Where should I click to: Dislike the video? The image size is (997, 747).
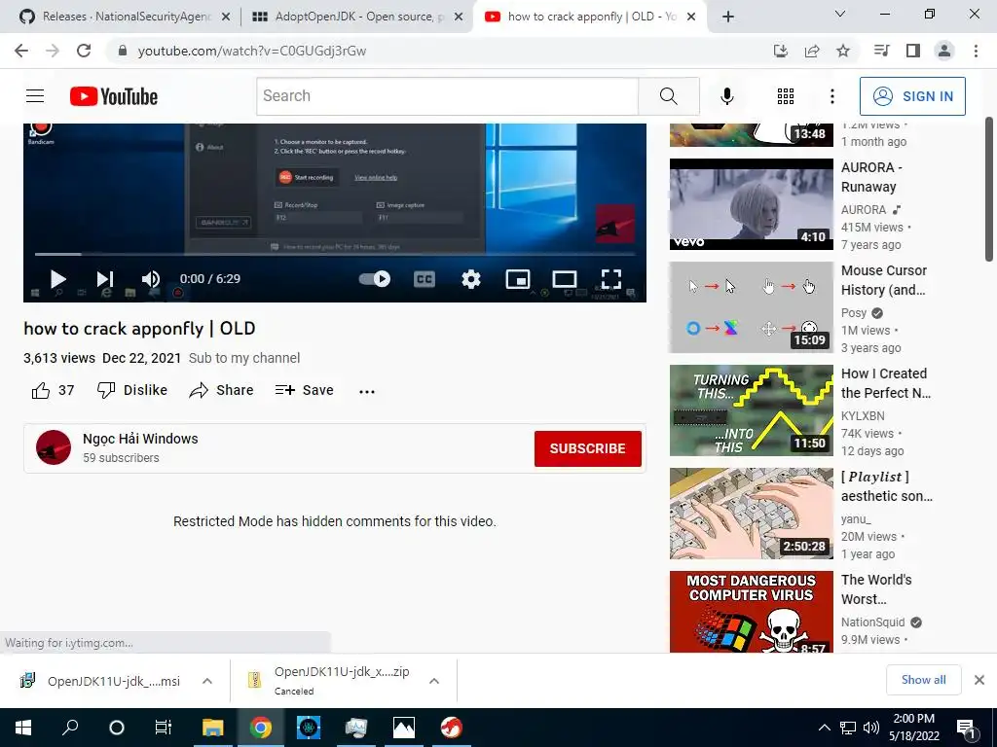[x=131, y=390]
